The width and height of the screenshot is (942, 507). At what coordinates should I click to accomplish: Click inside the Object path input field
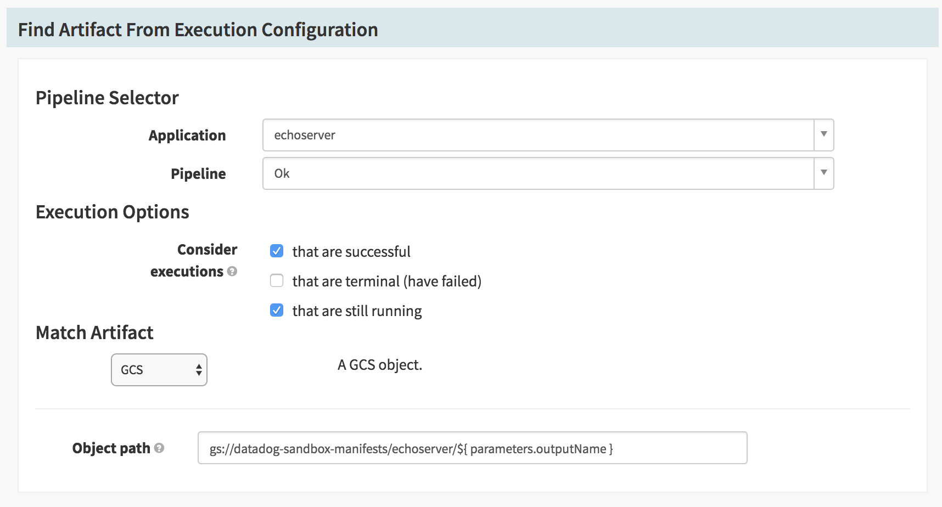[x=472, y=448]
